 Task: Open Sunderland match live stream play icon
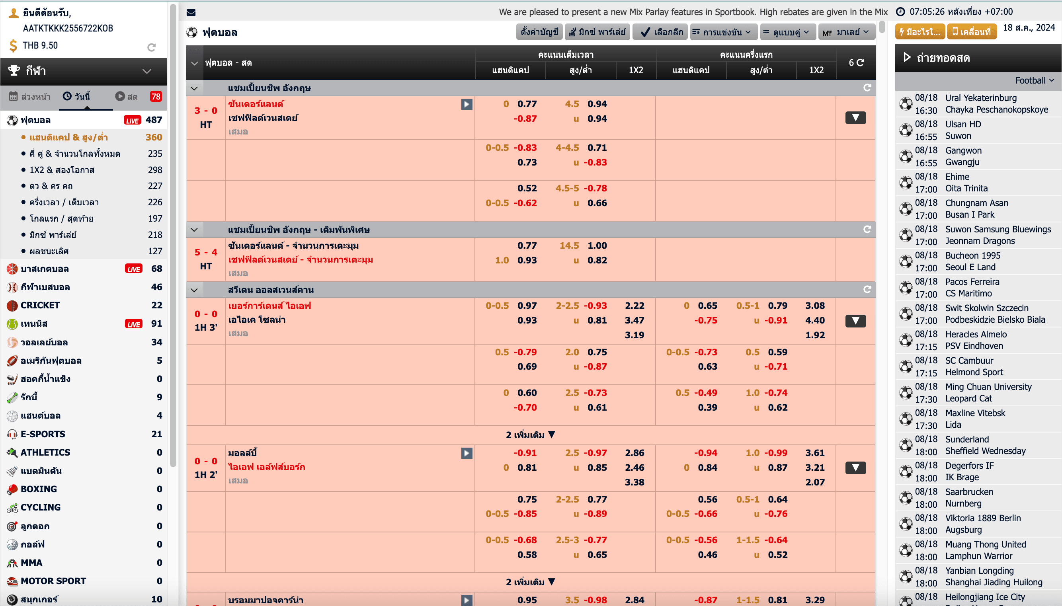467,104
